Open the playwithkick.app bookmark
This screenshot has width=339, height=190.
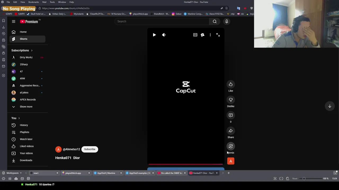click(139, 14)
